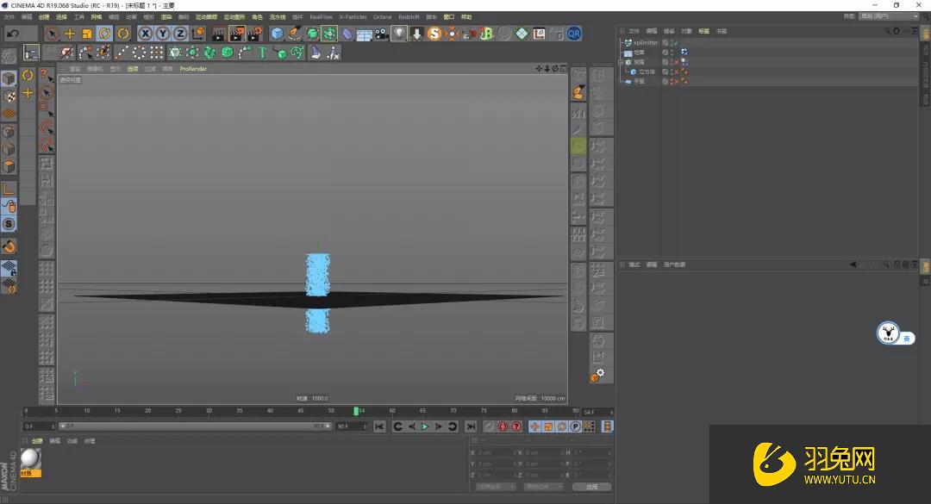Open the coordinate system dropdown on toolbar
This screenshot has height=504, width=931.
coord(197,33)
